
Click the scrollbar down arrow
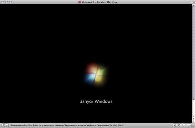(194, 121)
